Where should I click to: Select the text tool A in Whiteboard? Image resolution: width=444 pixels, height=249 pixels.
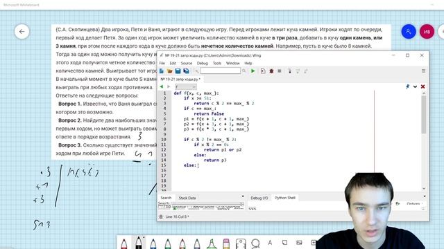click(x=270, y=243)
